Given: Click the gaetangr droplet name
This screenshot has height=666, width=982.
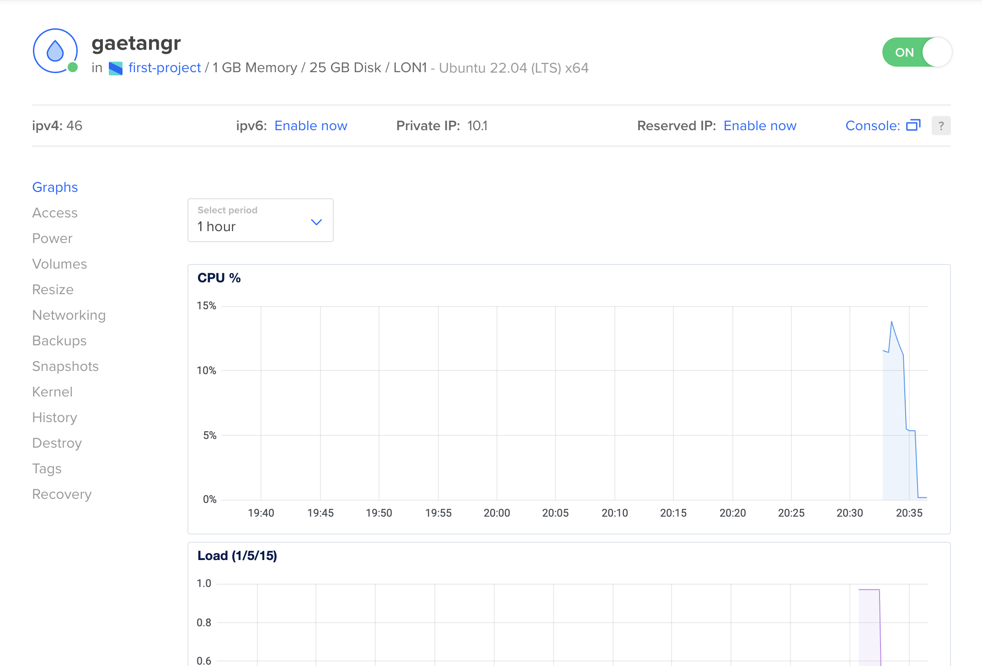Looking at the screenshot, I should [x=136, y=43].
